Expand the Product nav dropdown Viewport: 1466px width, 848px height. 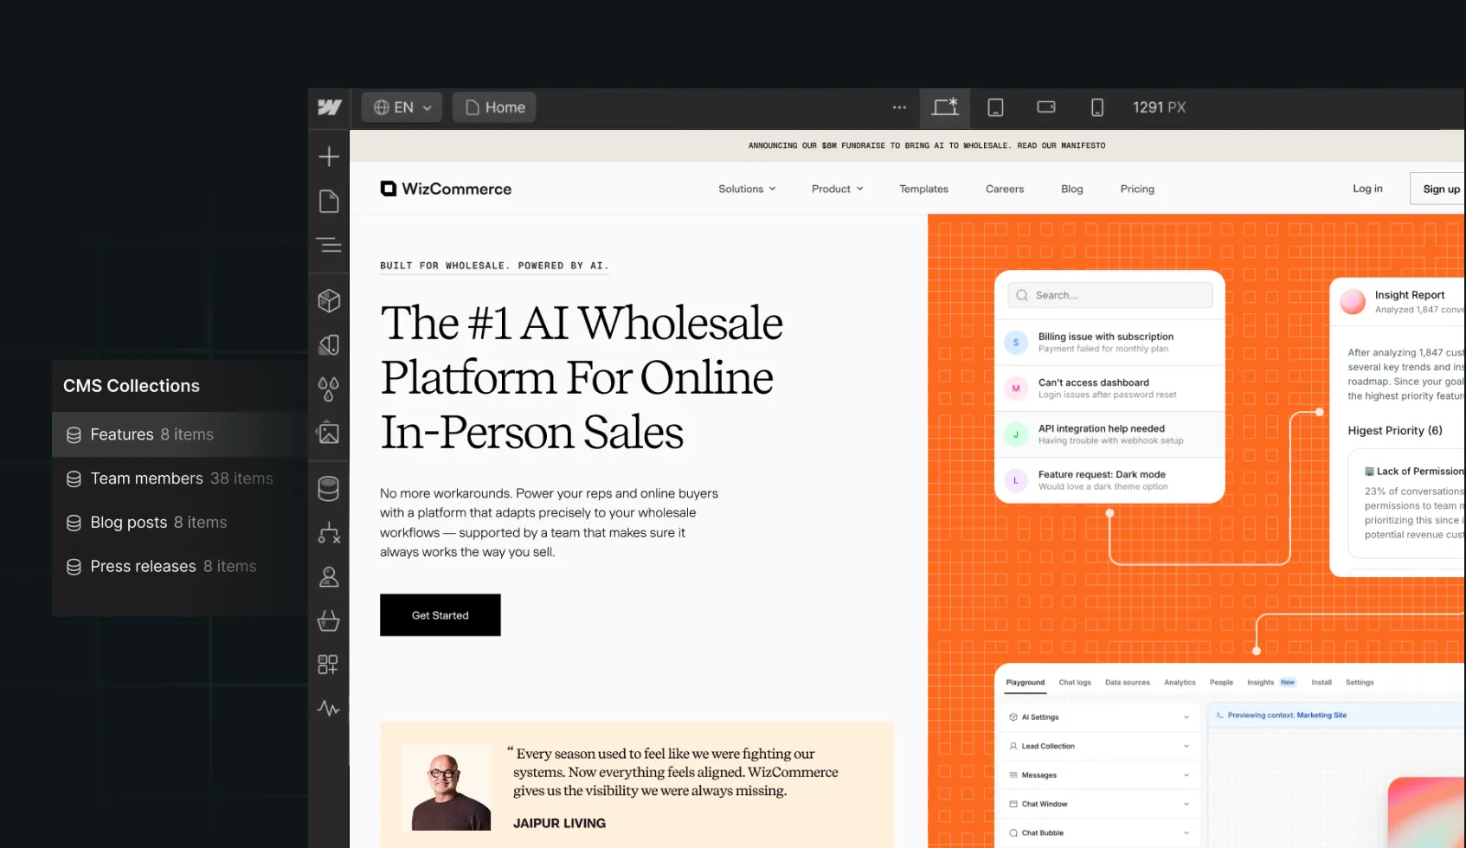(x=837, y=189)
